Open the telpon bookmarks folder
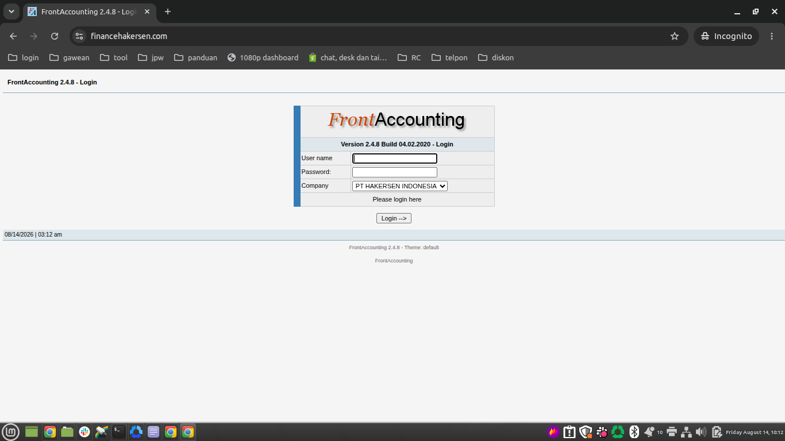The image size is (785, 441). click(449, 57)
